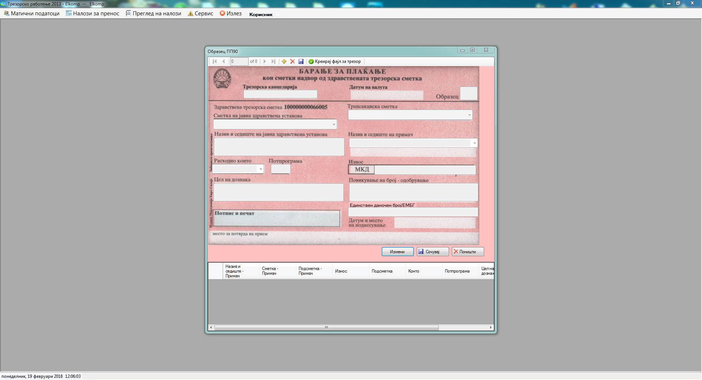Delete record with red X toolbar icon
The width and height of the screenshot is (702, 380).
292,61
